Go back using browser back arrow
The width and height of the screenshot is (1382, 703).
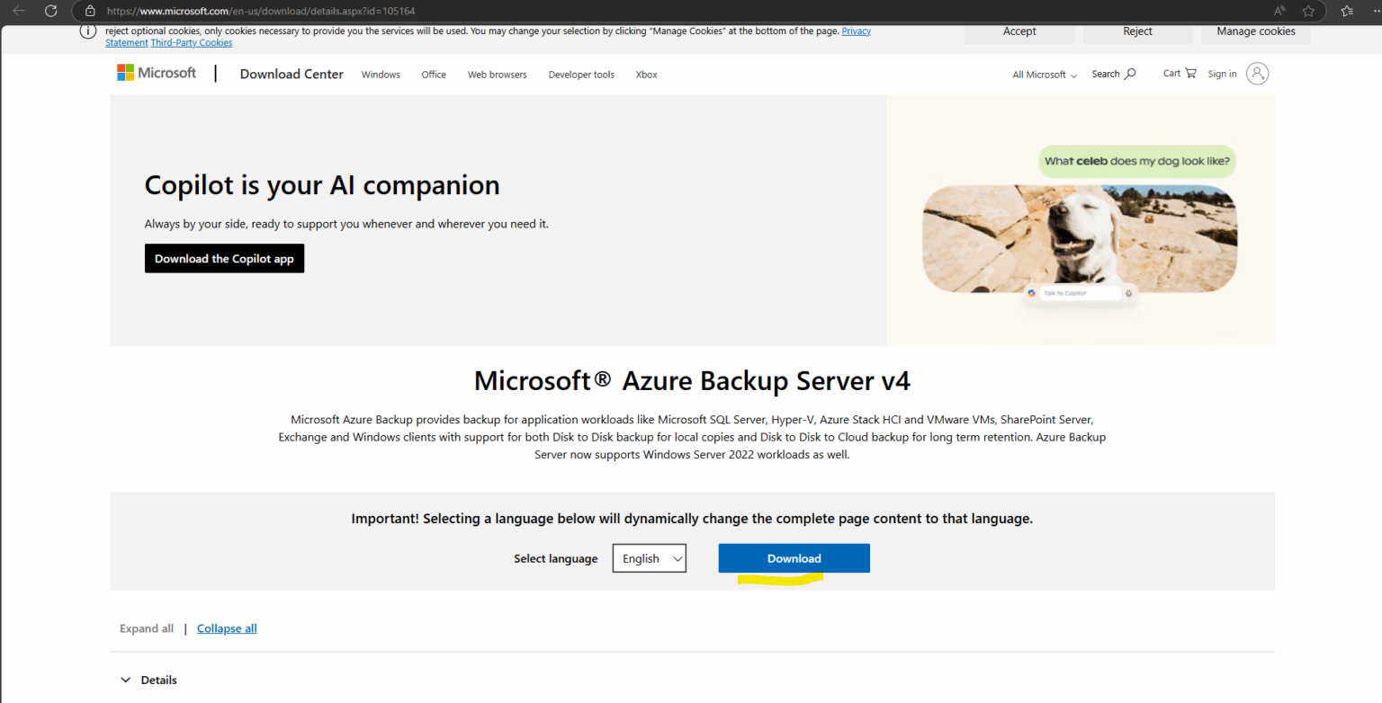click(19, 11)
